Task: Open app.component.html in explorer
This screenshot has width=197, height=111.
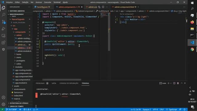Action: pyautogui.click(x=24, y=76)
